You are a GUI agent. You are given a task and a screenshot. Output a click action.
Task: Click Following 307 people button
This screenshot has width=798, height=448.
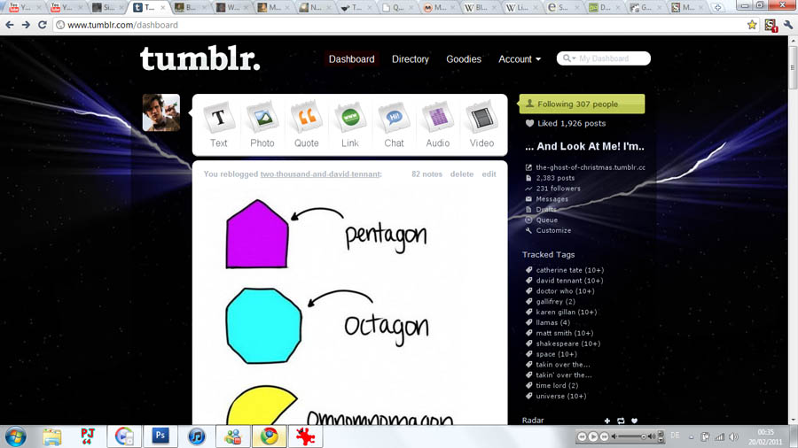click(583, 104)
